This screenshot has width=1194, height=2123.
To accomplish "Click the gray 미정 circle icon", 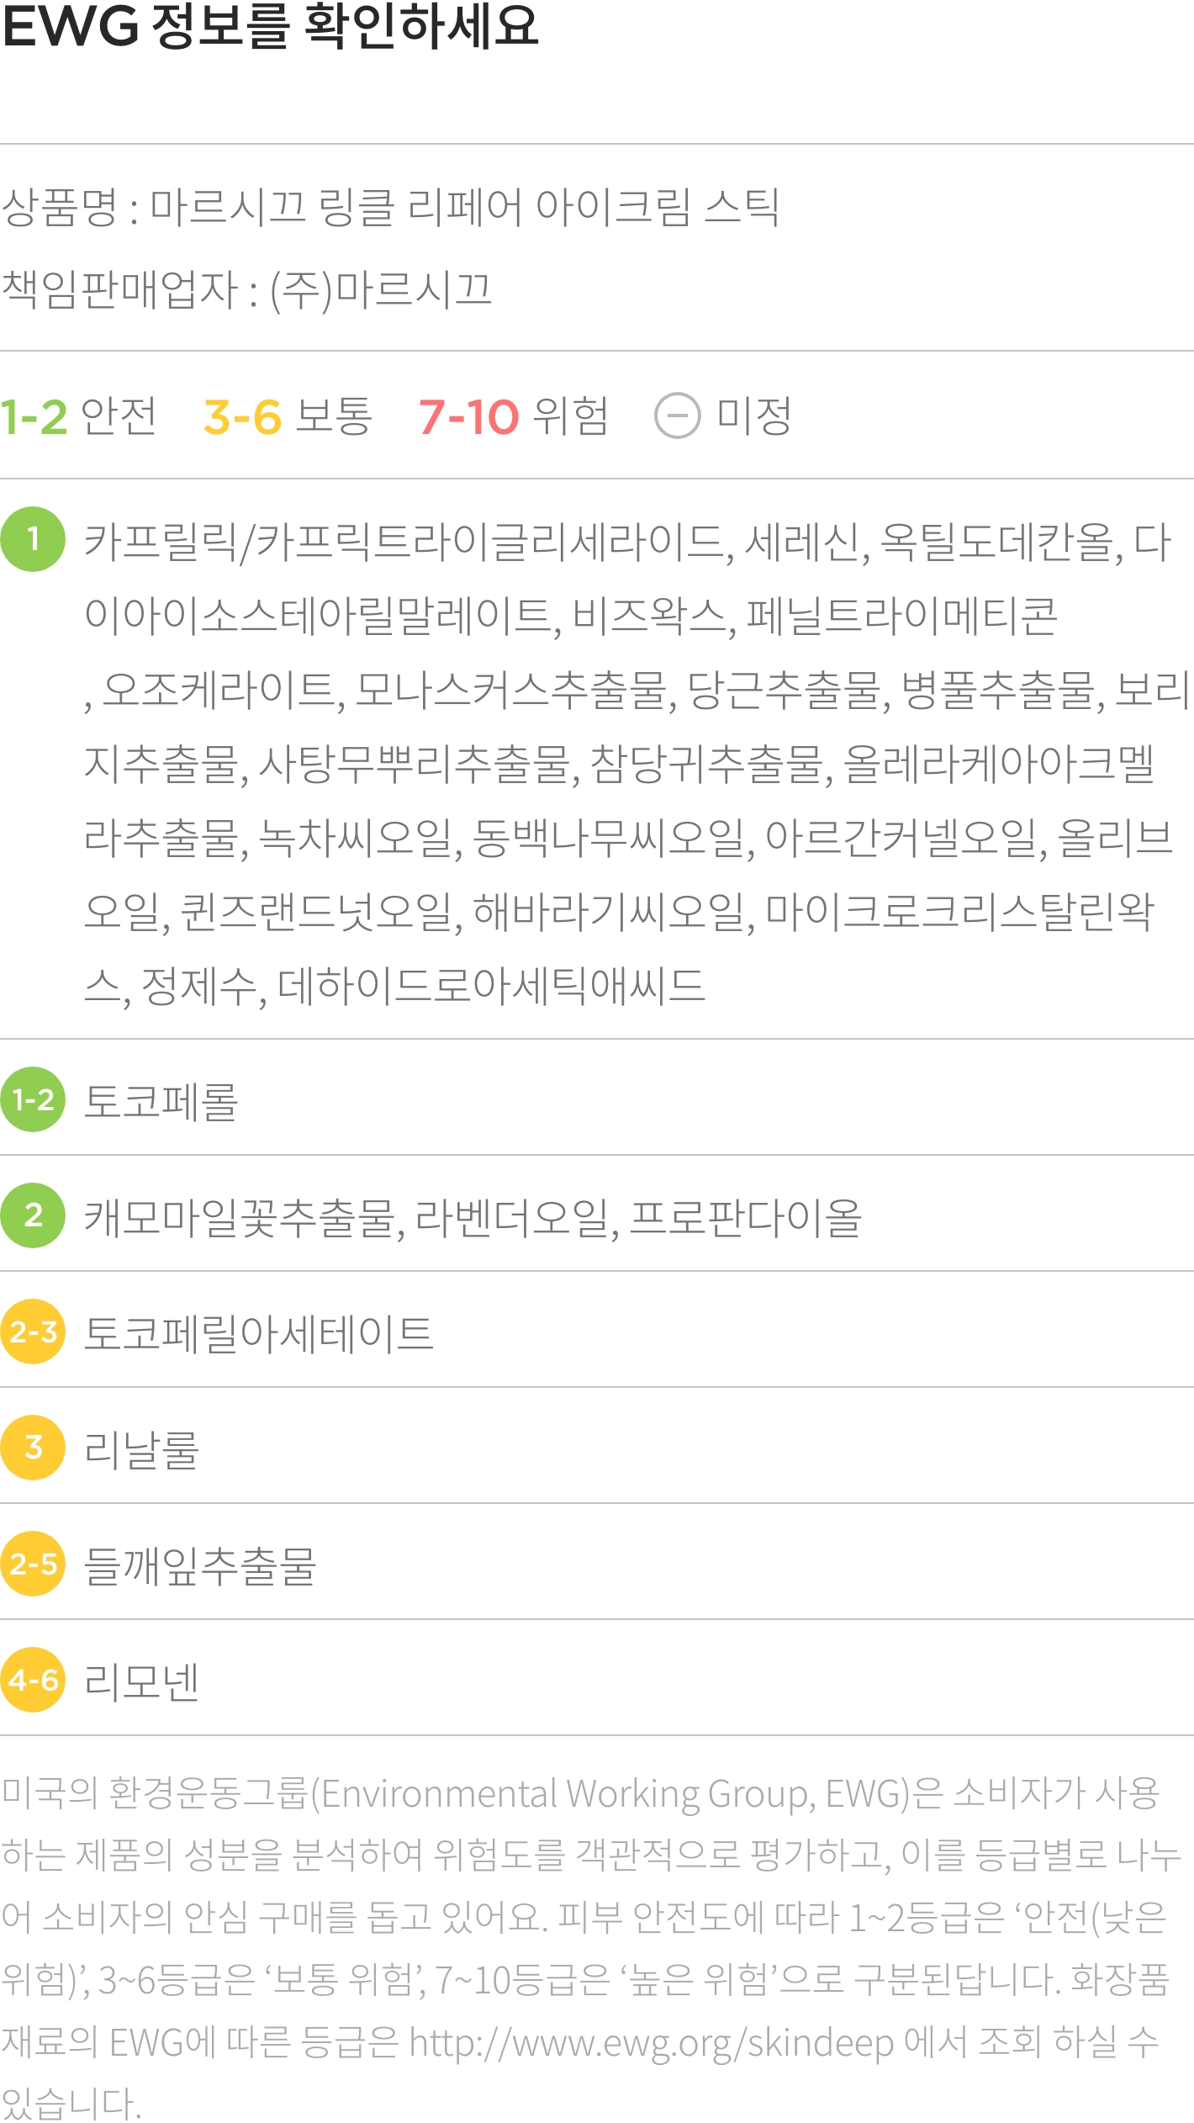I will click(677, 416).
